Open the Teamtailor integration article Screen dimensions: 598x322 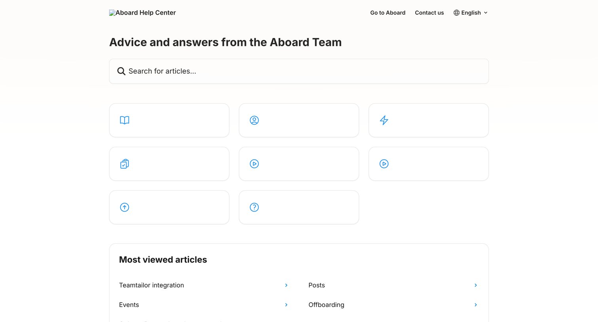point(204,285)
